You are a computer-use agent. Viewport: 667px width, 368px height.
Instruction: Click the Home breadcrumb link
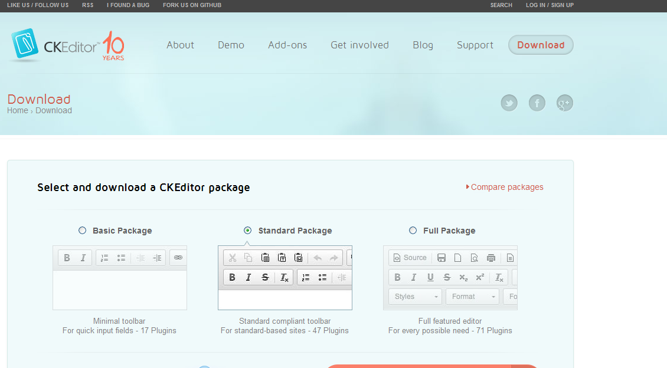18,110
